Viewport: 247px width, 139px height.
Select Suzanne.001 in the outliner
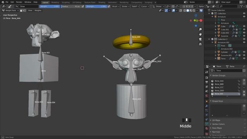(226, 55)
